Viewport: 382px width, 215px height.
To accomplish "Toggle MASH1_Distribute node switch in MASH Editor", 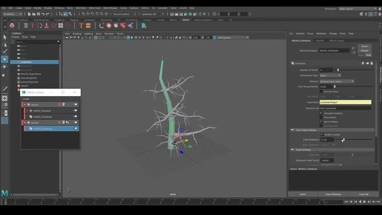I will [x=76, y=116].
